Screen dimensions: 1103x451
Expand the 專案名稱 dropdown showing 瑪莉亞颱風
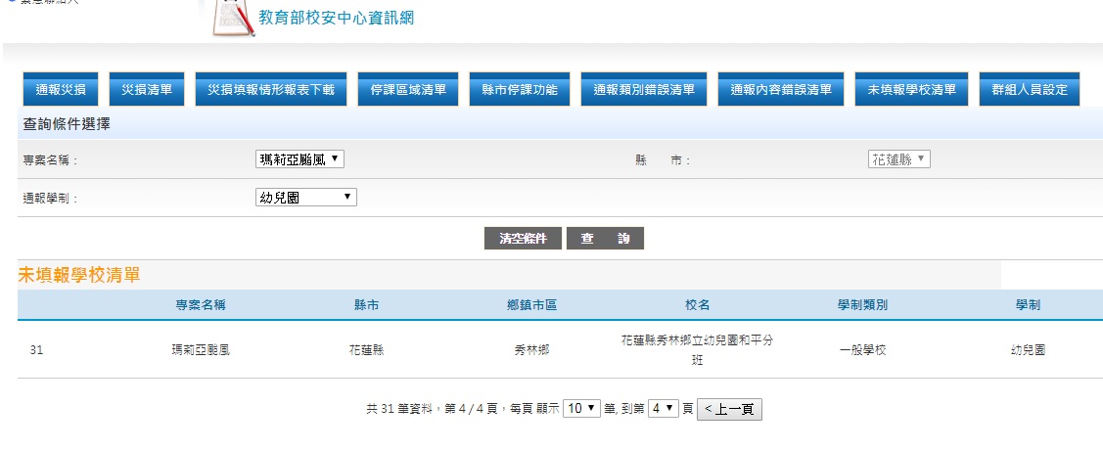click(x=299, y=158)
